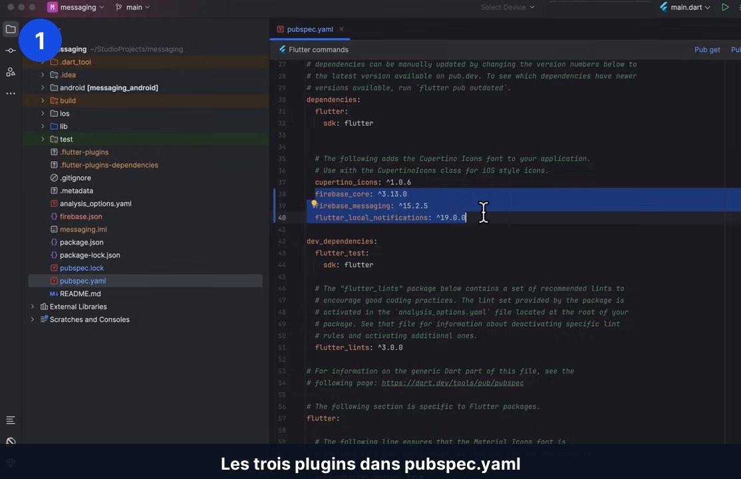Image resolution: width=741 pixels, height=479 pixels.
Task: Expand the ios folder chevron
Action: tap(43, 114)
